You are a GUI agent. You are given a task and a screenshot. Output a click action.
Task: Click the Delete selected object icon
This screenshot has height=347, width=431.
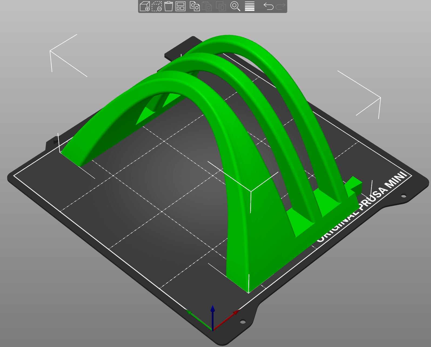tap(157, 6)
